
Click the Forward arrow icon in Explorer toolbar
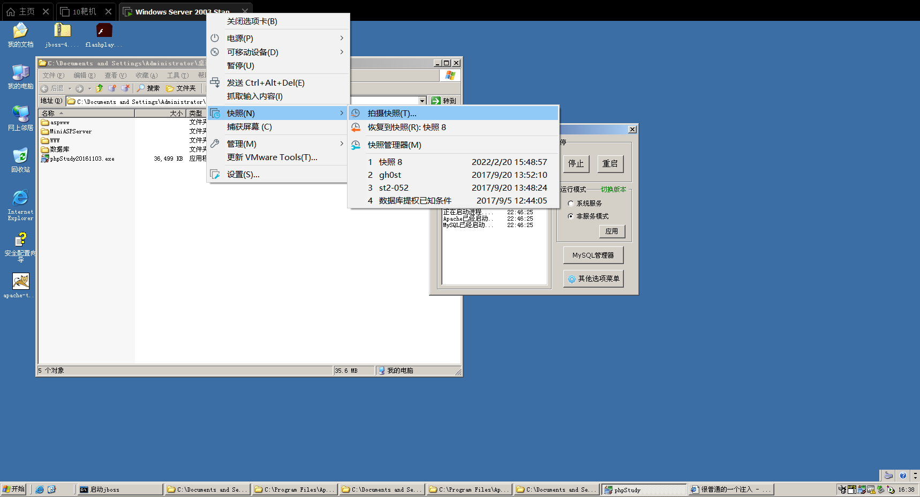[x=79, y=88]
